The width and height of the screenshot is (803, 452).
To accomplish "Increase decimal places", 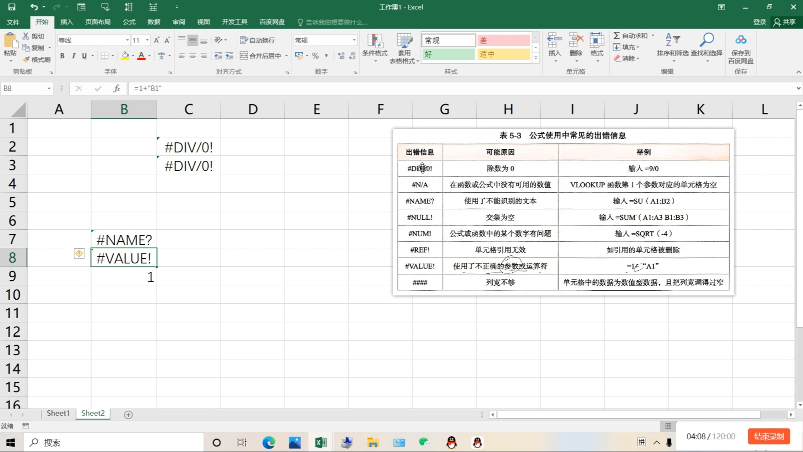I will tap(341, 56).
